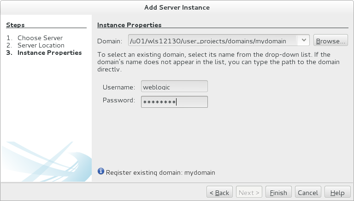Open the Help button
Image resolution: width=354 pixels, height=201 pixels.
[337, 192]
